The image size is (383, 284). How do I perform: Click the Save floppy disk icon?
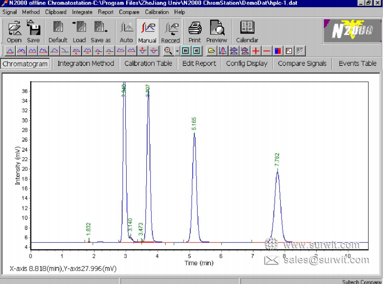pos(33,31)
